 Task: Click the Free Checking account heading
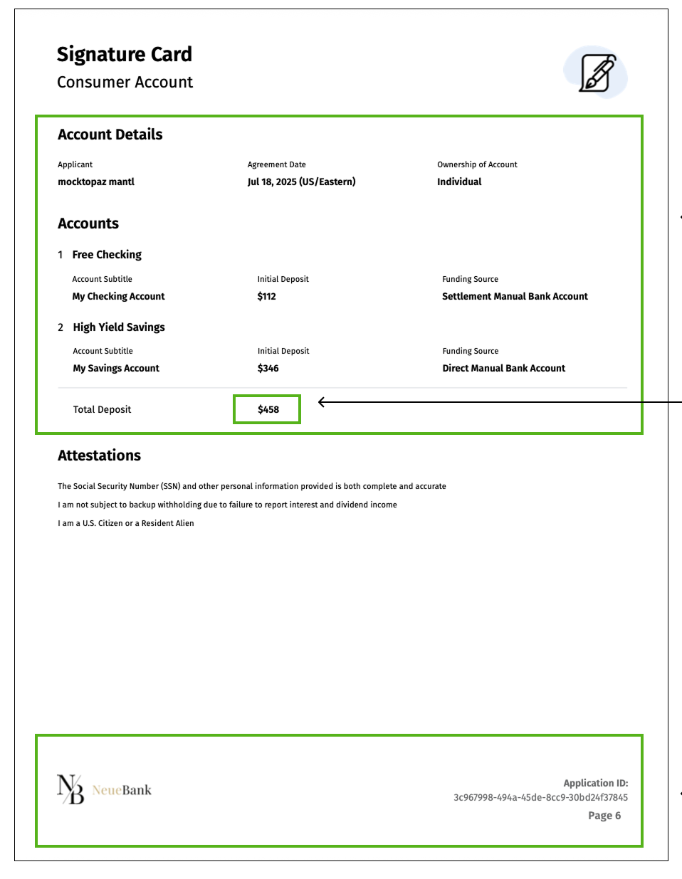pos(107,255)
